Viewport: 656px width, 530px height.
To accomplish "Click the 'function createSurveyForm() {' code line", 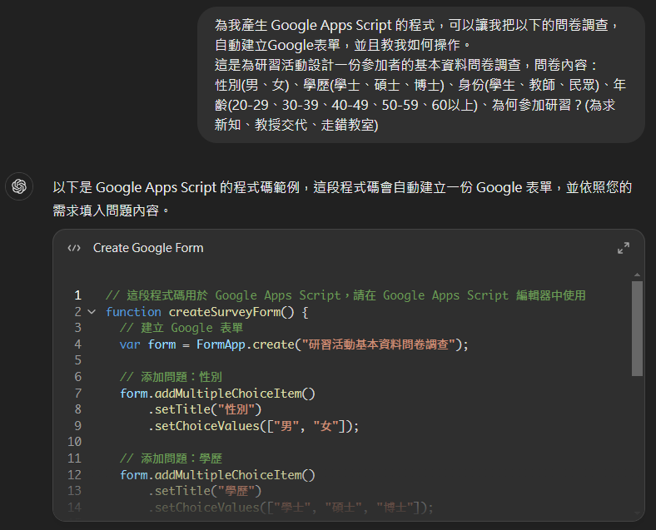I will (207, 312).
